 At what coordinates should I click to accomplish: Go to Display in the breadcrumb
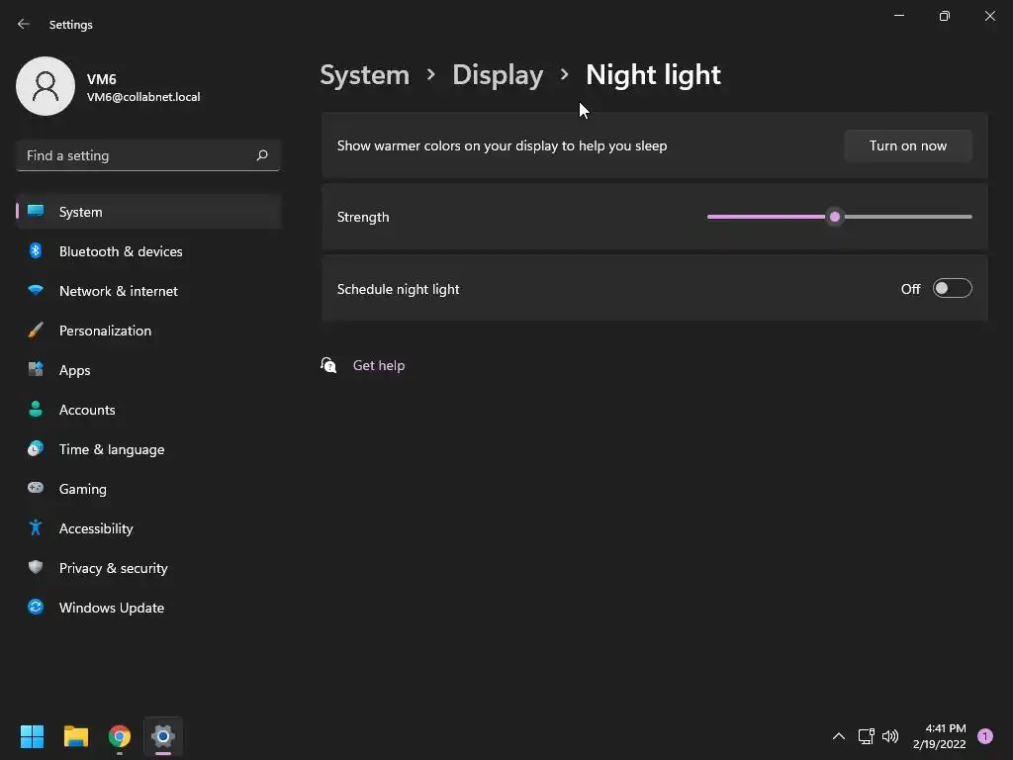coord(498,75)
